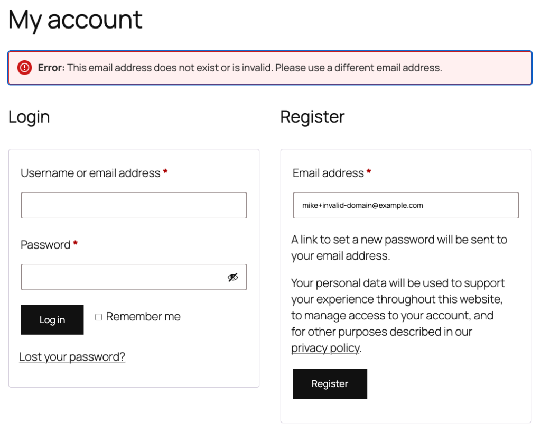Click the Username or email address label
Image resolution: width=541 pixels, height=431 pixels.
pos(90,173)
